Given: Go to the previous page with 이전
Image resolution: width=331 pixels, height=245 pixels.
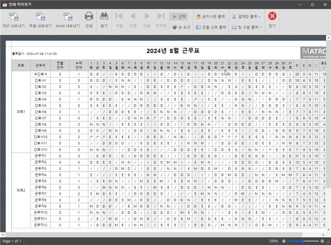Looking at the screenshot, I should point(132,19).
